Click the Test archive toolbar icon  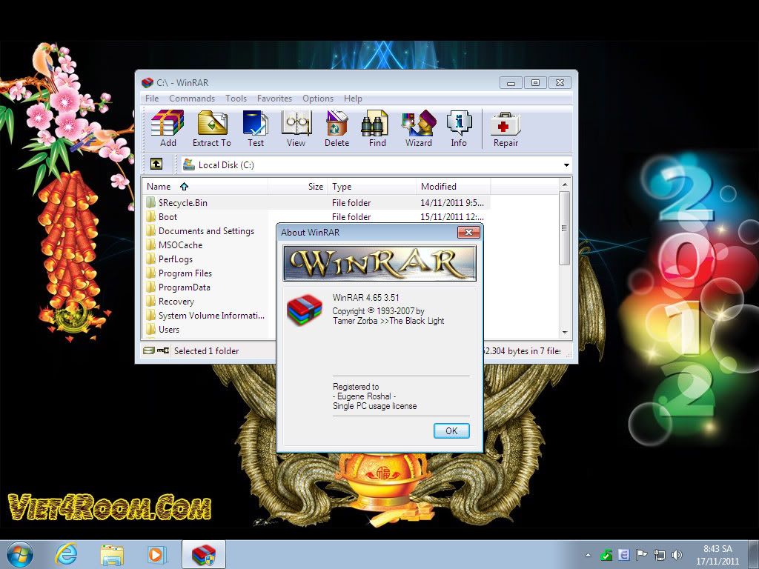pyautogui.click(x=256, y=123)
